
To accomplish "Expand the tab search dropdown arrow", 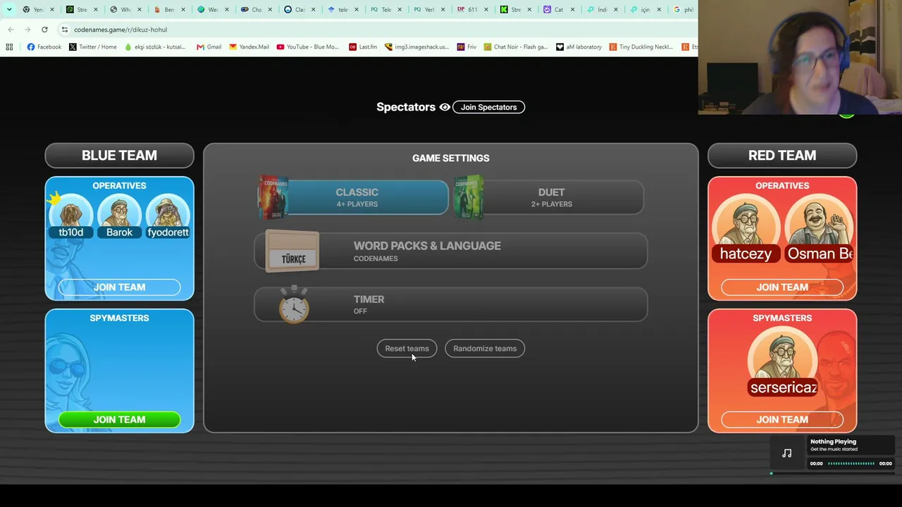I will [9, 10].
